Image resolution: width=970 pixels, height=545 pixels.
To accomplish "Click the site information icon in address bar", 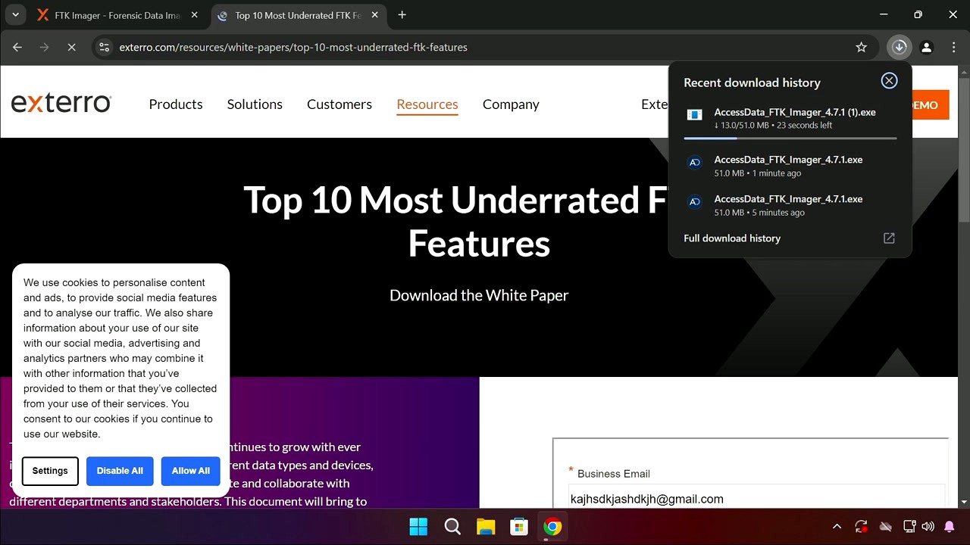I will pyautogui.click(x=105, y=47).
